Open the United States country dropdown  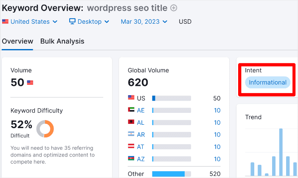[x=30, y=22]
